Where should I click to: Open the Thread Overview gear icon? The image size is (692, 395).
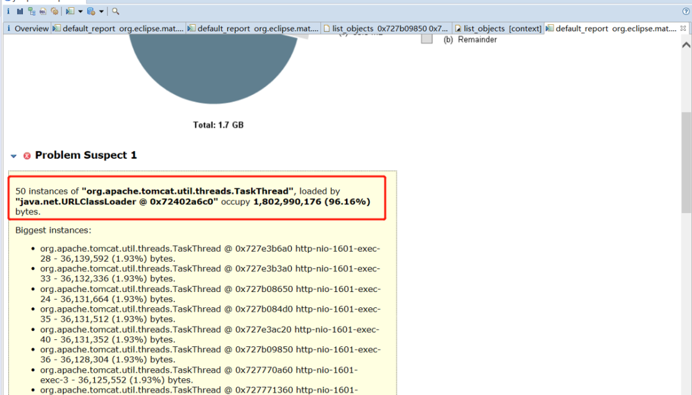click(x=54, y=12)
